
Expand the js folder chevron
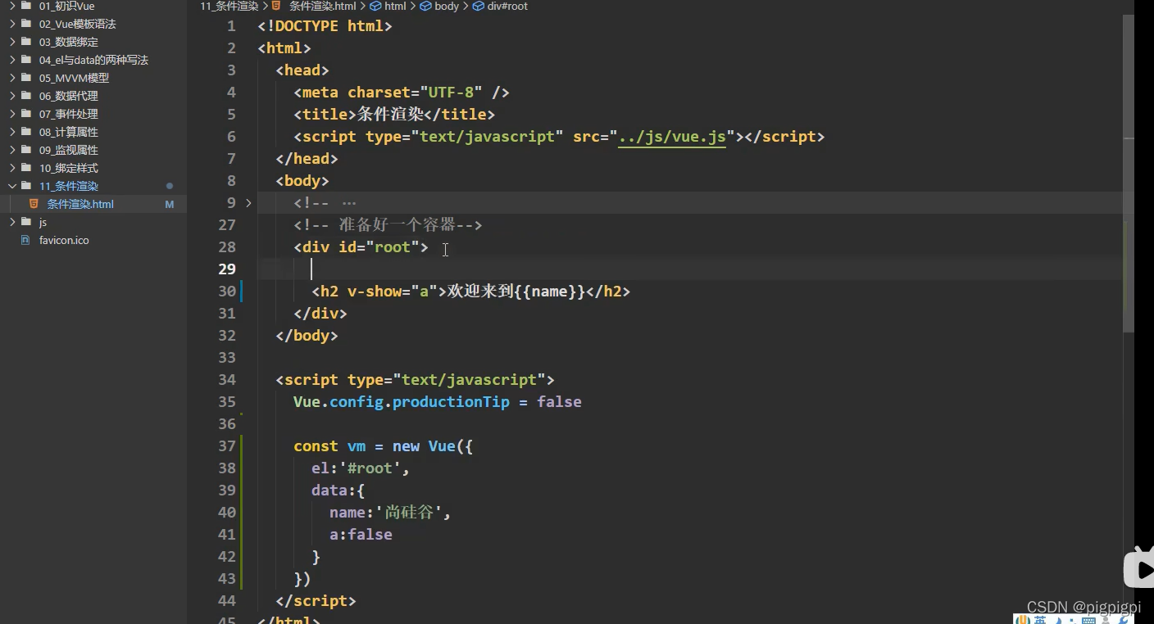coord(12,222)
